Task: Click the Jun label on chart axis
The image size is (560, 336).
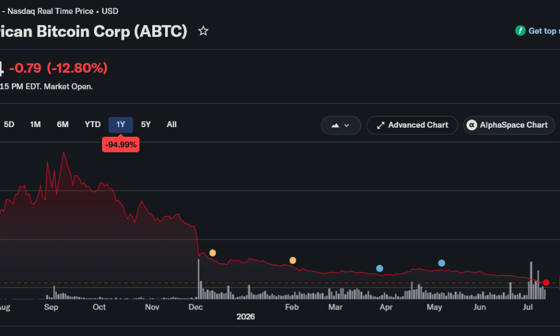Action: click(x=480, y=307)
